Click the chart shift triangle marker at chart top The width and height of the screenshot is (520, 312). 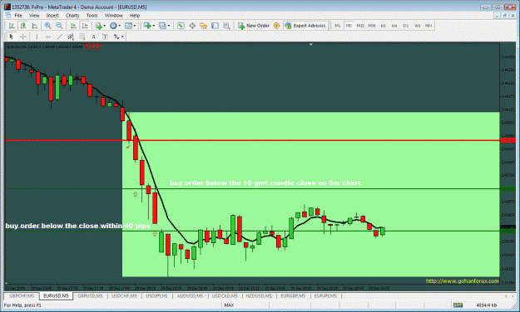click(310, 44)
